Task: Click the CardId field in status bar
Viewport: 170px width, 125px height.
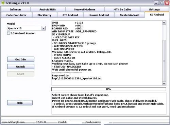Action: [x=62, y=122]
